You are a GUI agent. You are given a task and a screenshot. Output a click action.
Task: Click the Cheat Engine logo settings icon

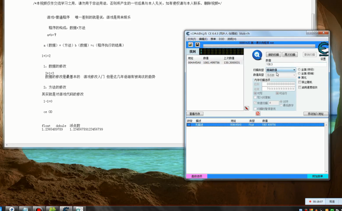[x=322, y=49]
